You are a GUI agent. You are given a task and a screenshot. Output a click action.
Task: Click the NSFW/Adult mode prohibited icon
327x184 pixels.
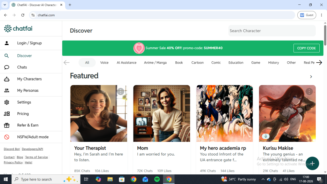tap(7, 137)
